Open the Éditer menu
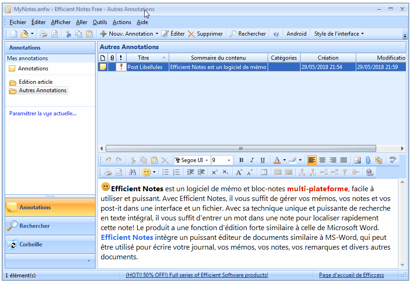This screenshot has width=410, height=282. 38,22
